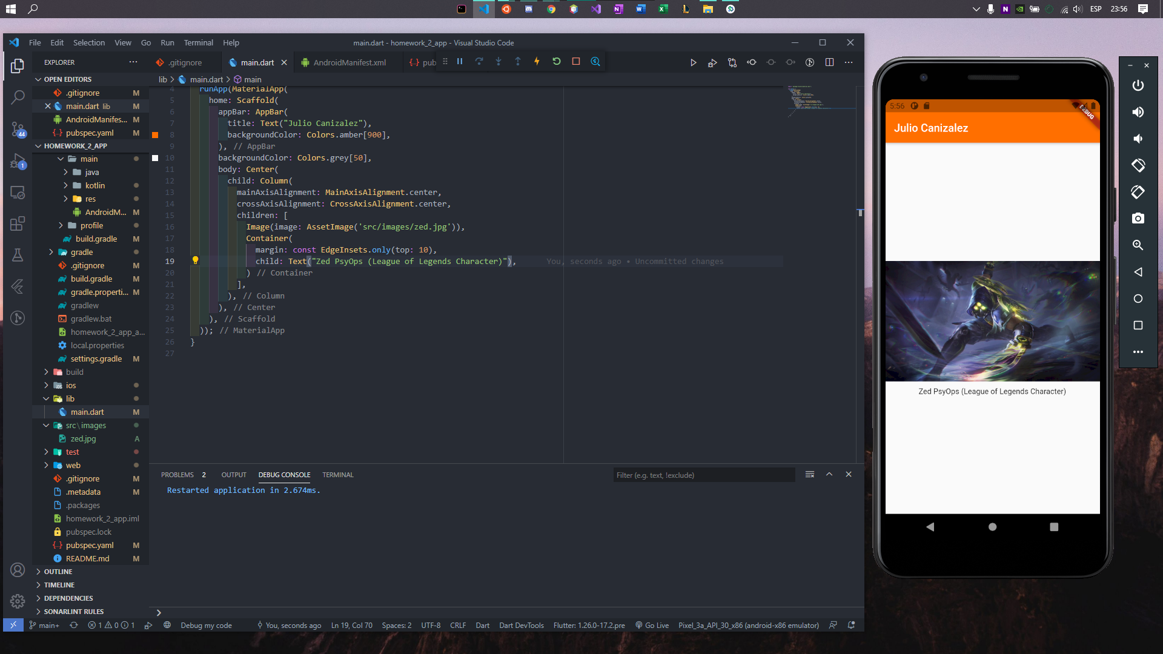The width and height of the screenshot is (1163, 654).
Task: Switch to the TERMINAL panel tab
Action: pyautogui.click(x=337, y=475)
